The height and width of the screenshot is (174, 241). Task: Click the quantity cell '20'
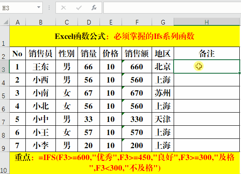[89, 145]
